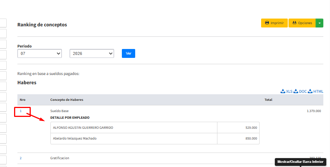This screenshot has height=167, width=330.
Task: Open the Opciones button
Action: tap(302, 23)
